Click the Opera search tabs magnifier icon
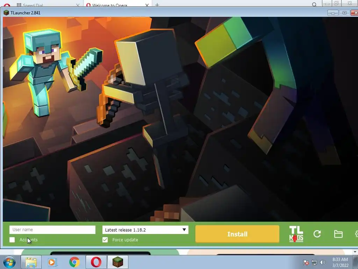Image resolution: width=358 pixels, height=269 pixels. [x=314, y=4]
